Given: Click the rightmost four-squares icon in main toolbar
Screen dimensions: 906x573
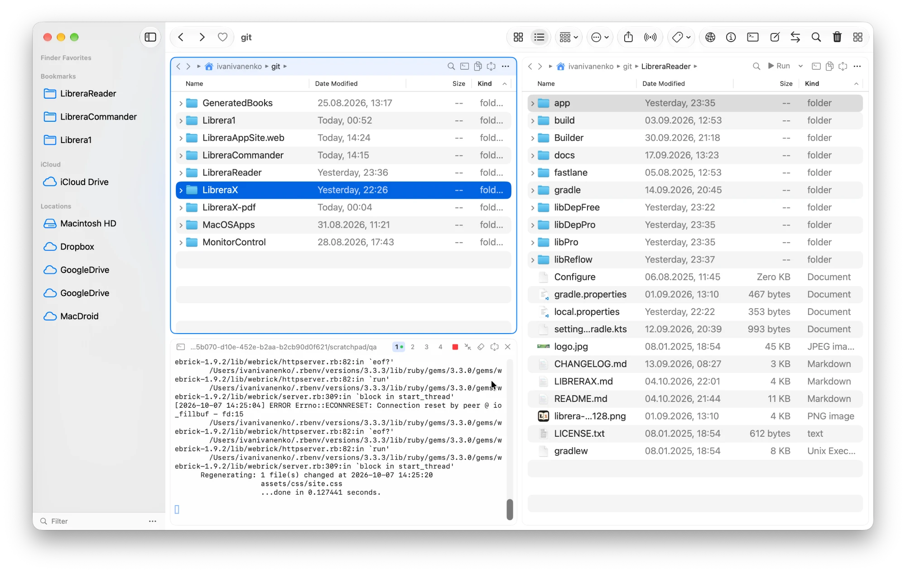Looking at the screenshot, I should coord(858,37).
